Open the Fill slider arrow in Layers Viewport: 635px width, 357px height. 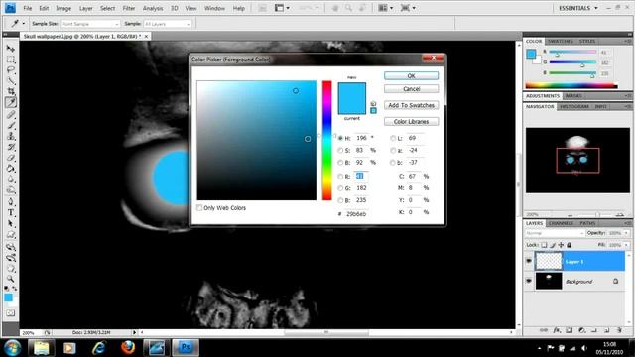tap(626, 245)
